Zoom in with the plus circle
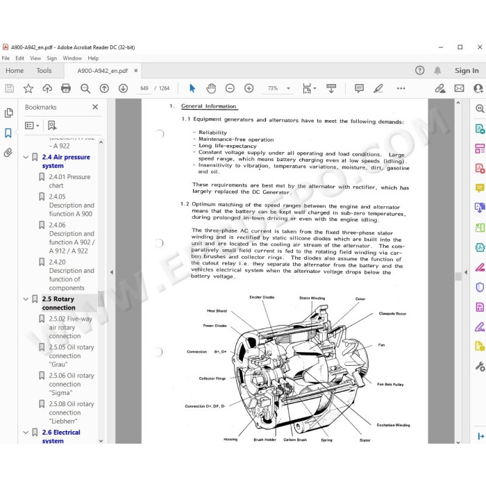 pos(249,88)
